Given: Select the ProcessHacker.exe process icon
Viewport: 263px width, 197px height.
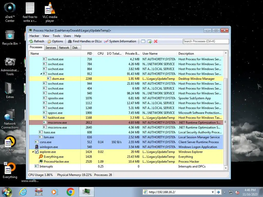Looking at the screenshot, I should [41, 162].
